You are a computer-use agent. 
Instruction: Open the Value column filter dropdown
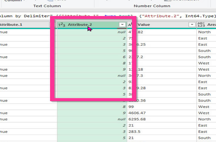[192, 25]
